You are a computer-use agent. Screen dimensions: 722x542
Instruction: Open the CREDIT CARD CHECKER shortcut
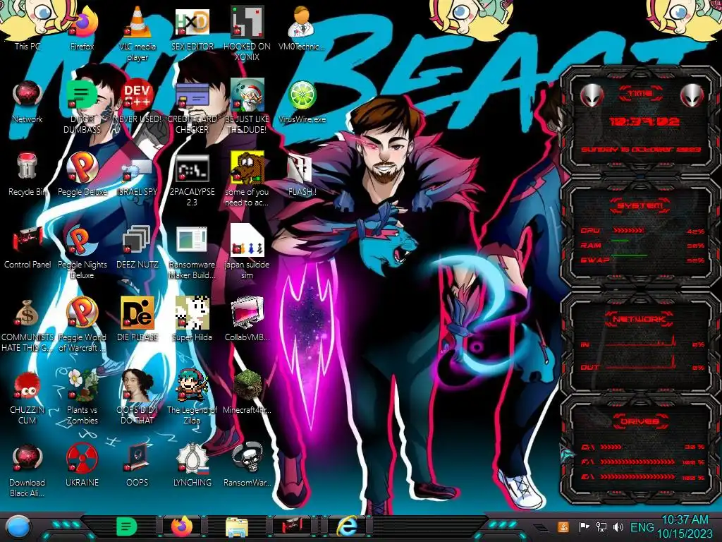click(x=192, y=107)
